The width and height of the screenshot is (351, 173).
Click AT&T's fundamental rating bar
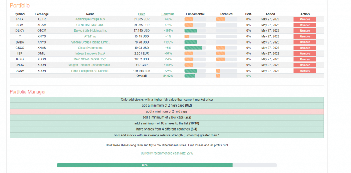195,36
